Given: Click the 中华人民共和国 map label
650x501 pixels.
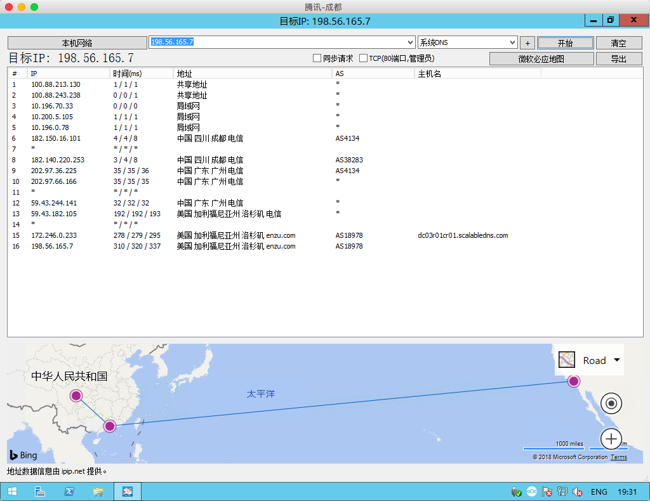Looking at the screenshot, I should tap(69, 376).
